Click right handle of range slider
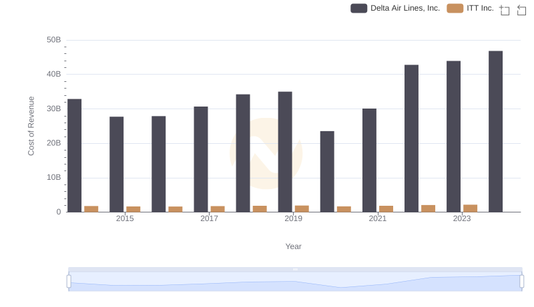534x307 pixels. click(x=521, y=281)
